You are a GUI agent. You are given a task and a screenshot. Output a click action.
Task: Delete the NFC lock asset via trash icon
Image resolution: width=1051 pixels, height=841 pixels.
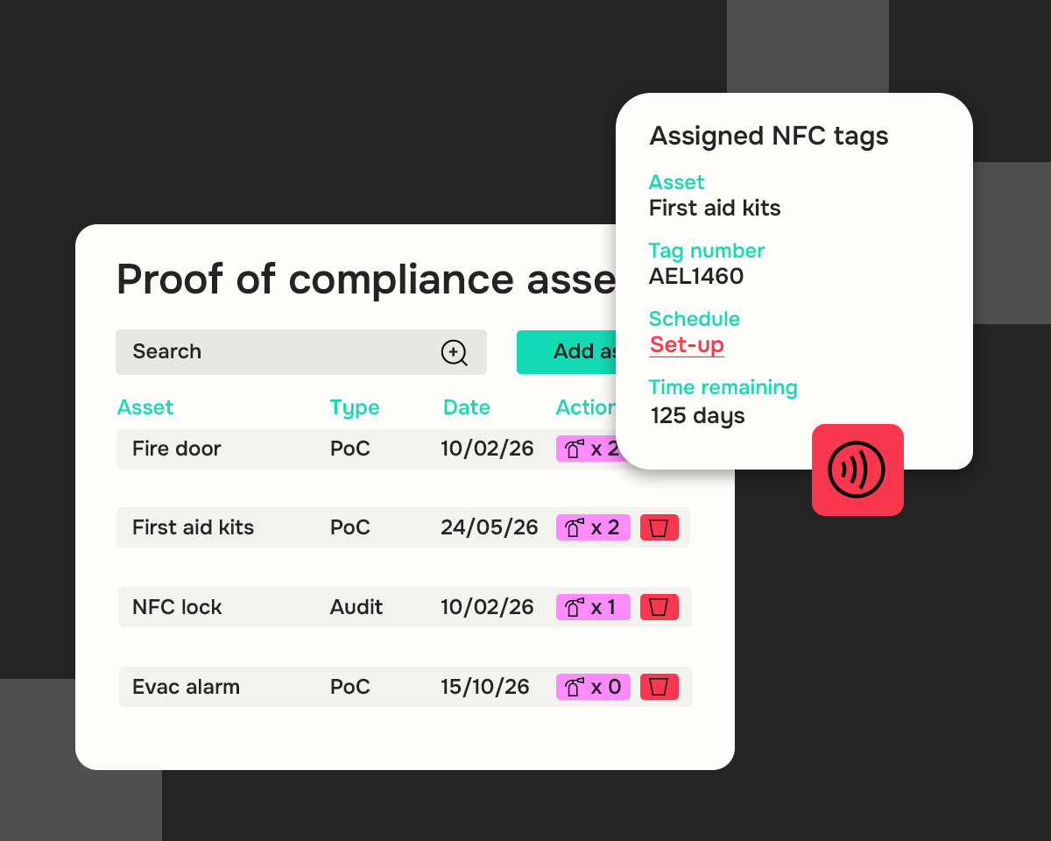(x=660, y=607)
